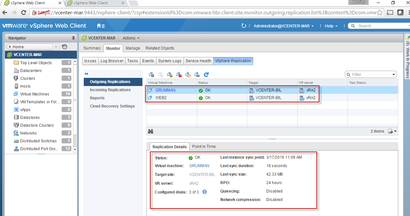Click the reconfigure replication gear icon
Image resolution: width=410 pixels, height=216 pixels.
pos(152,74)
